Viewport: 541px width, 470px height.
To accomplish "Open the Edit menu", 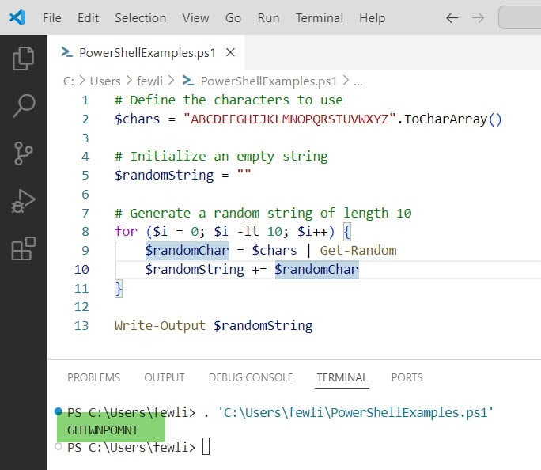I will coord(89,18).
